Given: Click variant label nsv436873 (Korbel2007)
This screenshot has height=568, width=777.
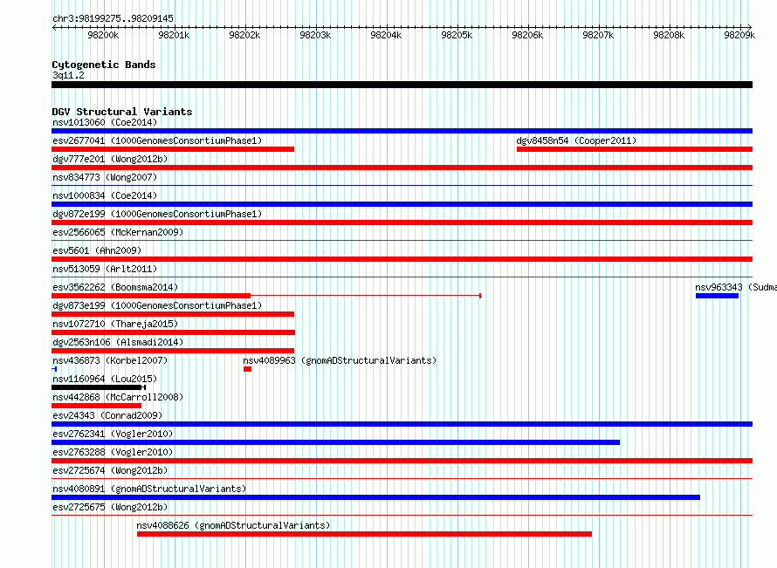Looking at the screenshot, I should [110, 360].
